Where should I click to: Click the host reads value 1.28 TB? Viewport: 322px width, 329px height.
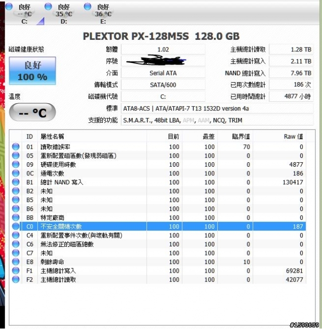click(x=291, y=49)
